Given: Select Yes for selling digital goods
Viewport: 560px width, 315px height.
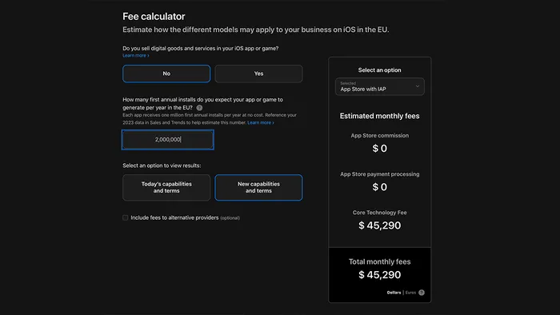Looking at the screenshot, I should point(258,74).
